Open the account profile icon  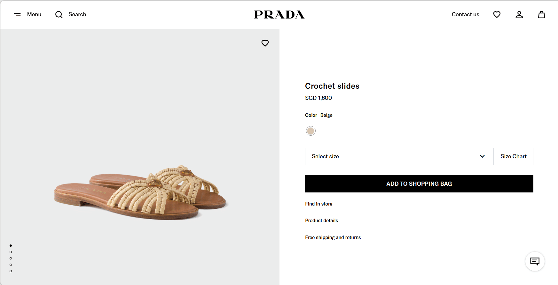tap(519, 15)
